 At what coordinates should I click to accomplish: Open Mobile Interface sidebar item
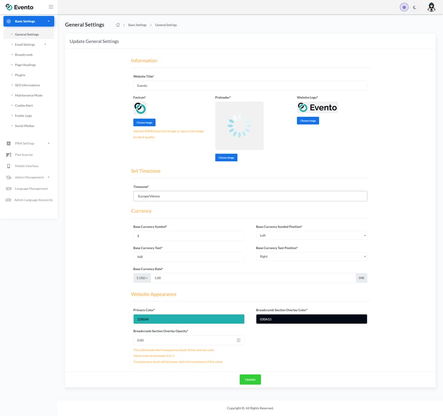[27, 166]
